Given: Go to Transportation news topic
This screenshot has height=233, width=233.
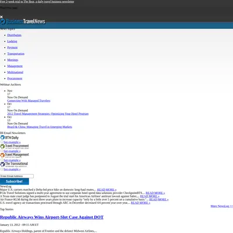Looking at the screenshot, I should (x=16, y=54).
